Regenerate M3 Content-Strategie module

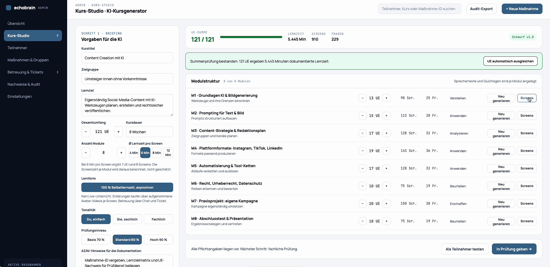[501, 133]
